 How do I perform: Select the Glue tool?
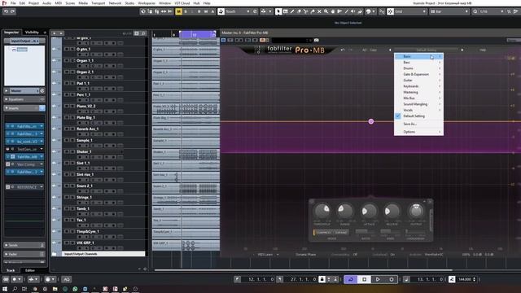[313, 11]
